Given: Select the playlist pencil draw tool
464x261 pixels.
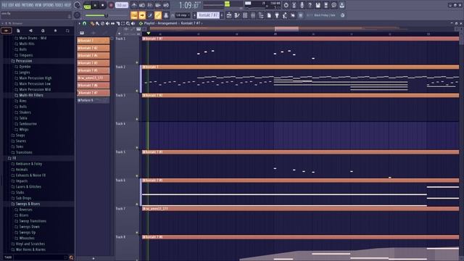Looking at the screenshot, I should tap(92, 23).
